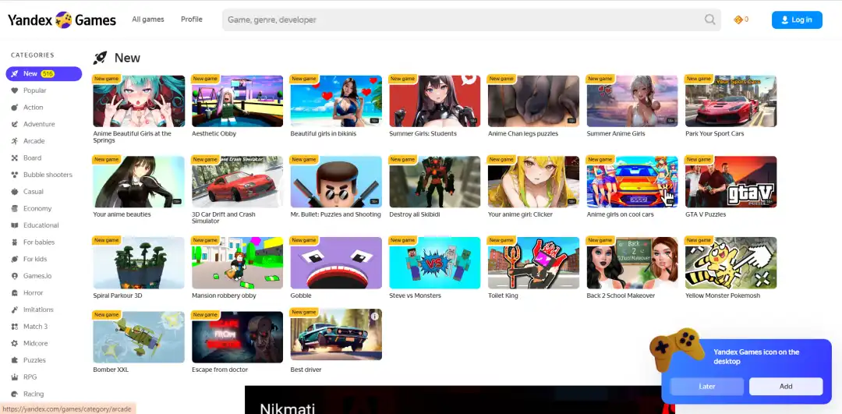Open the Back 2 School Makeover thumbnail
842x414 pixels.
point(632,263)
